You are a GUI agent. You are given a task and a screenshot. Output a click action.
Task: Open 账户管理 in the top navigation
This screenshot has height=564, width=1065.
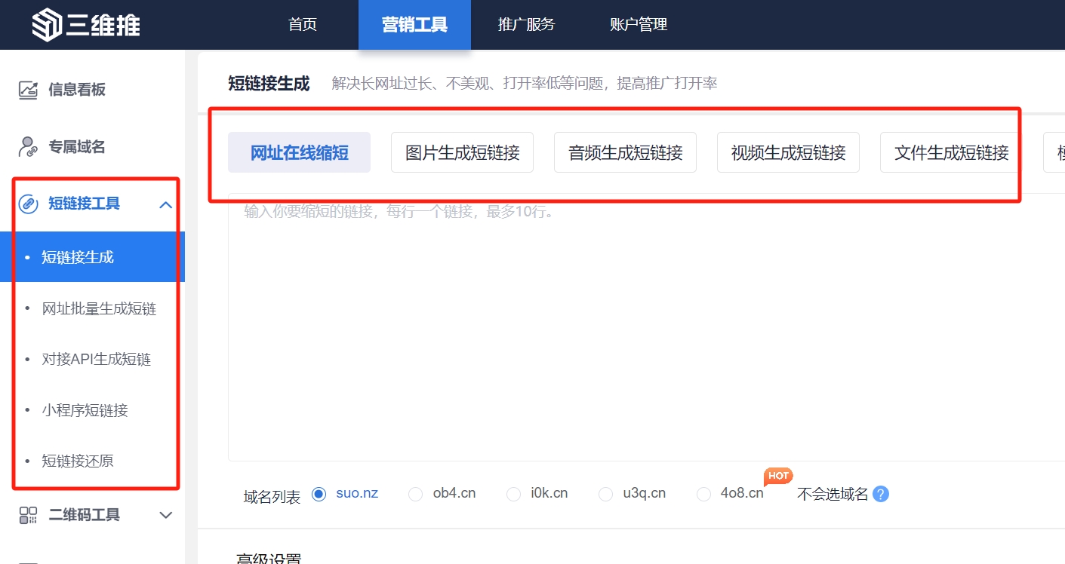click(639, 25)
